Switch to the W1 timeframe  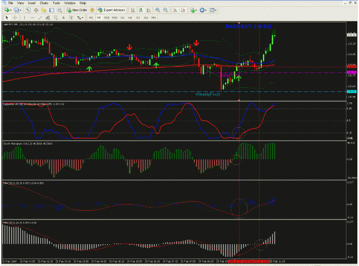pos(146,18)
